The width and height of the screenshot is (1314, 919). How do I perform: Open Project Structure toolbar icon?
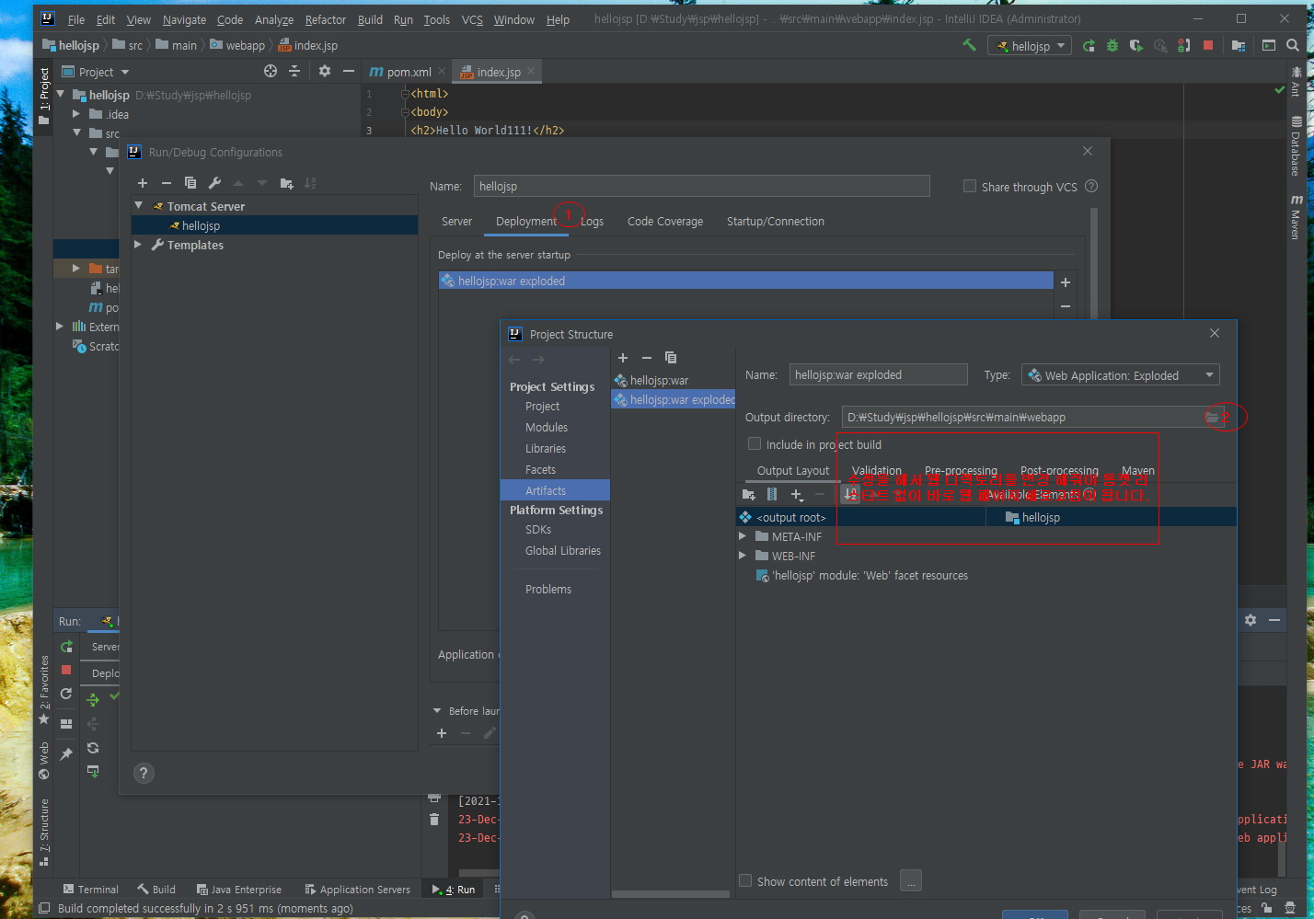coord(1239,45)
